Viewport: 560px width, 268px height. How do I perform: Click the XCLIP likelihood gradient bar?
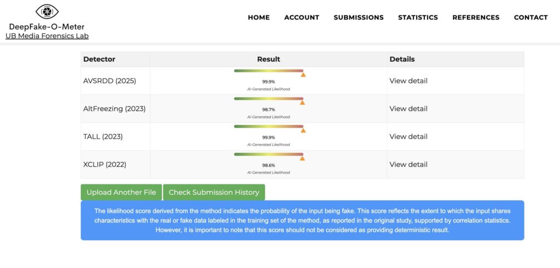268,154
